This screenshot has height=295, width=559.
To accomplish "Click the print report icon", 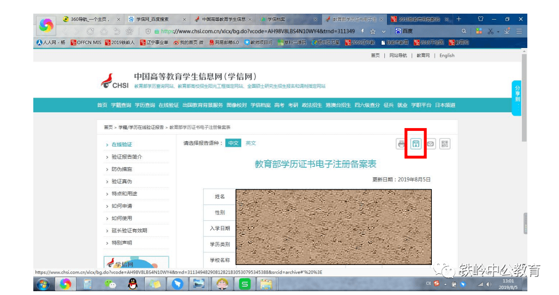I will [401, 144].
